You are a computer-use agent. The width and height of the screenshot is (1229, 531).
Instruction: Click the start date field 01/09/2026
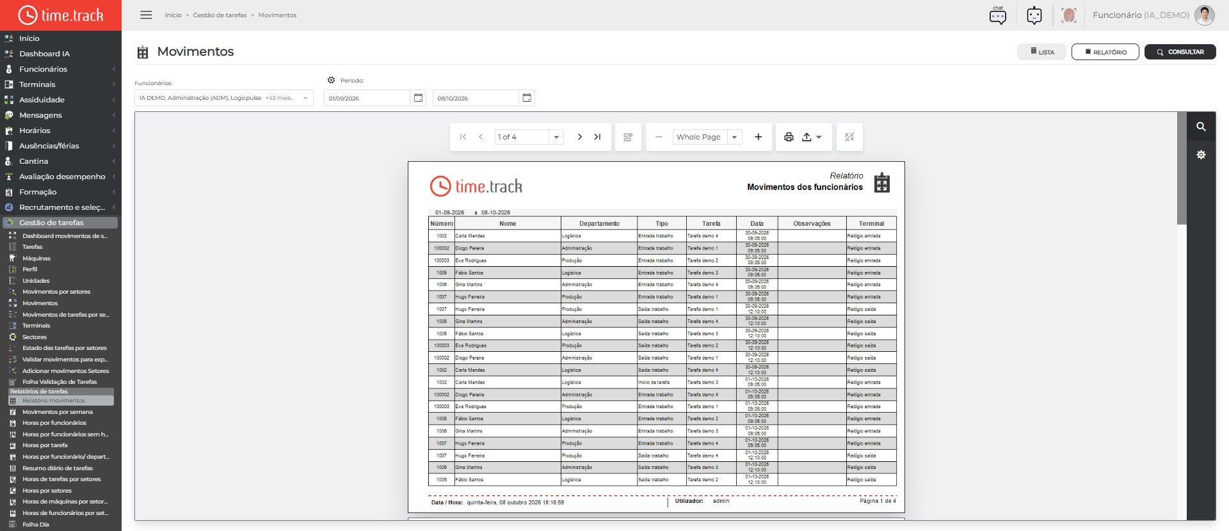pyautogui.click(x=367, y=98)
